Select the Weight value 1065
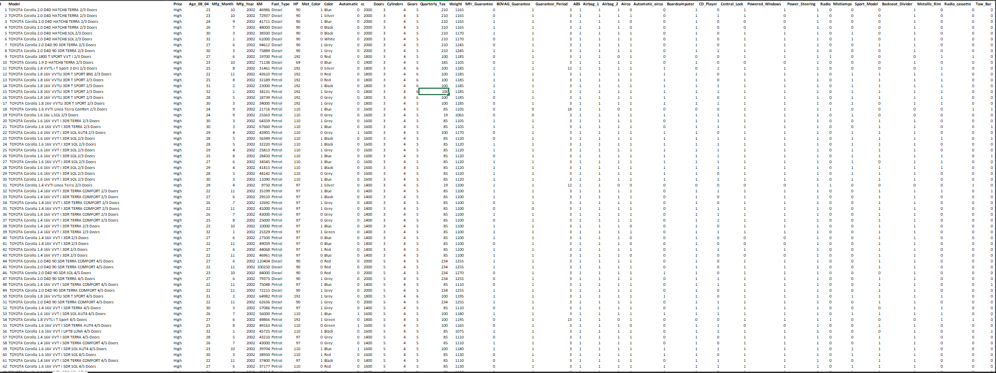The width and height of the screenshot is (996, 373). click(459, 115)
